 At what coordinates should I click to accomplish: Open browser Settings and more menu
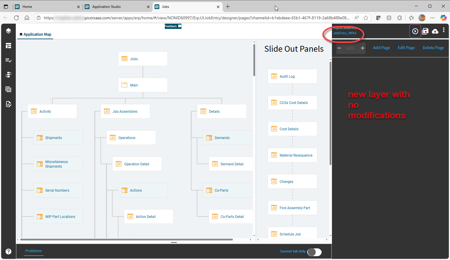click(x=432, y=18)
